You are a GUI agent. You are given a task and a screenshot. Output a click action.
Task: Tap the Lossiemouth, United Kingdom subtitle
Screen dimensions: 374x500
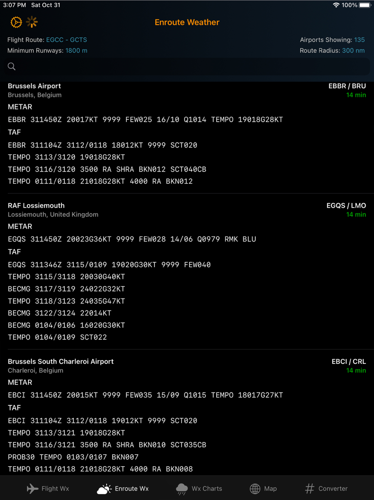click(x=53, y=214)
